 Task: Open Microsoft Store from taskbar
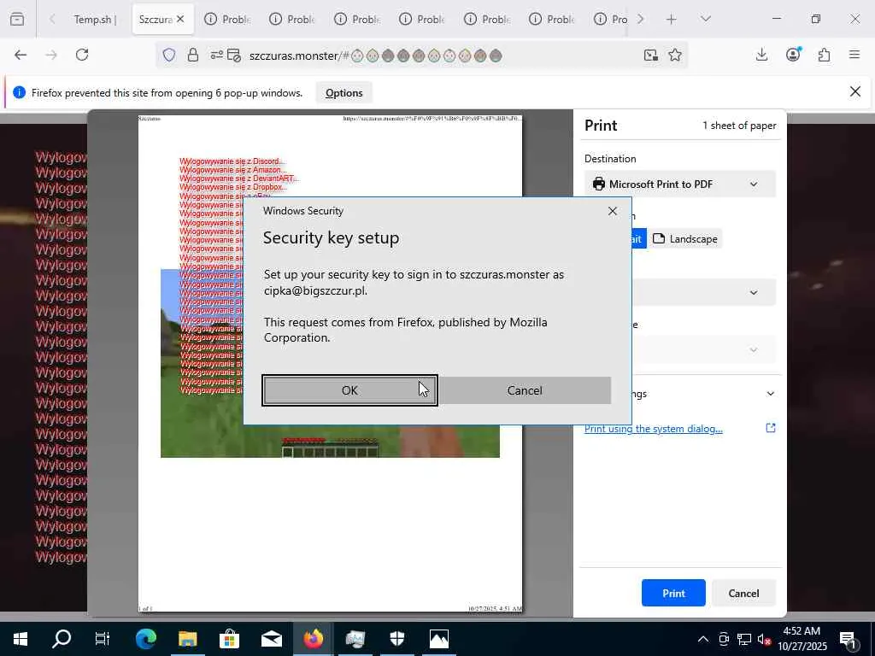(x=229, y=639)
